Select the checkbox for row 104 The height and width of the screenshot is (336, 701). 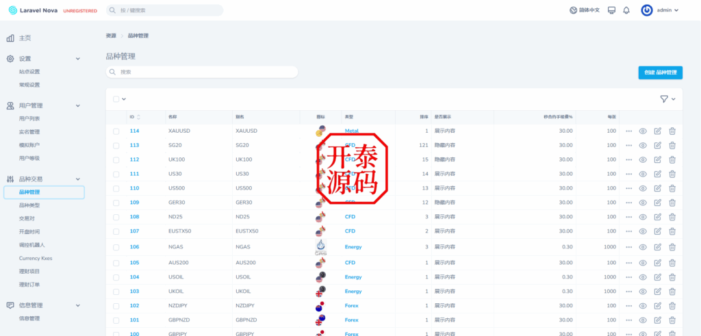point(116,277)
